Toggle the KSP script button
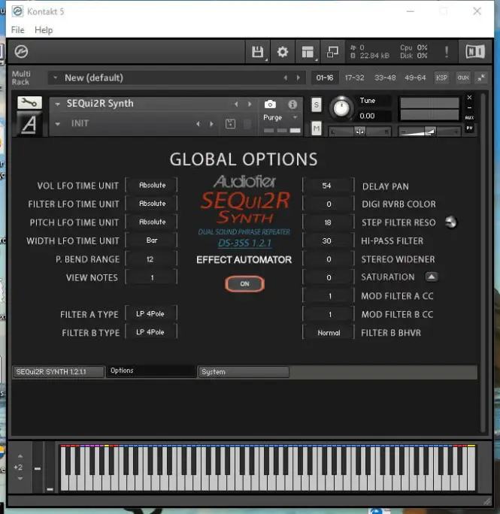This screenshot has height=514, width=500. coord(441,77)
